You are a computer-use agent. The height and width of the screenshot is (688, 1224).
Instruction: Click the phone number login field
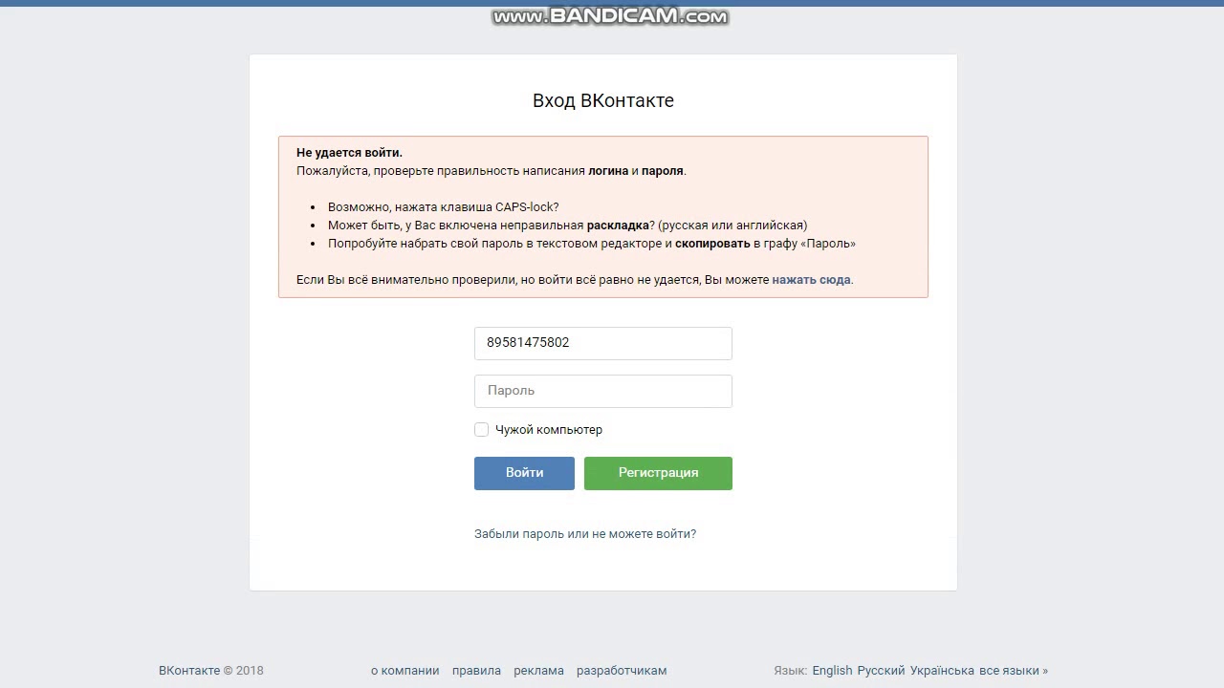point(603,343)
